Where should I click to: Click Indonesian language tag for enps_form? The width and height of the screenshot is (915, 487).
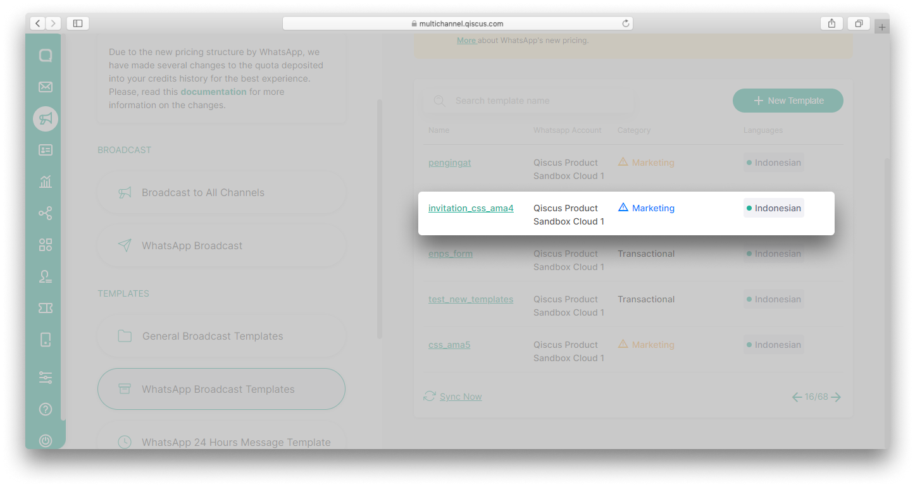point(774,254)
